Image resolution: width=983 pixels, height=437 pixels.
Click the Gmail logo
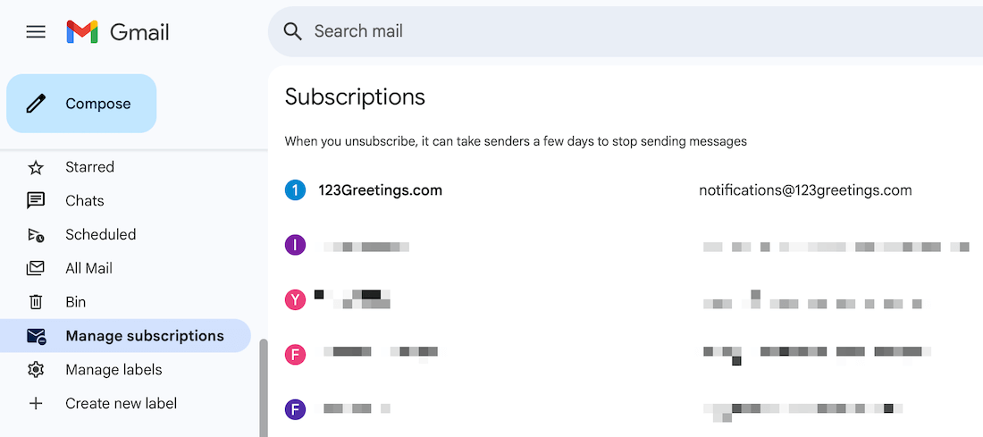(118, 32)
